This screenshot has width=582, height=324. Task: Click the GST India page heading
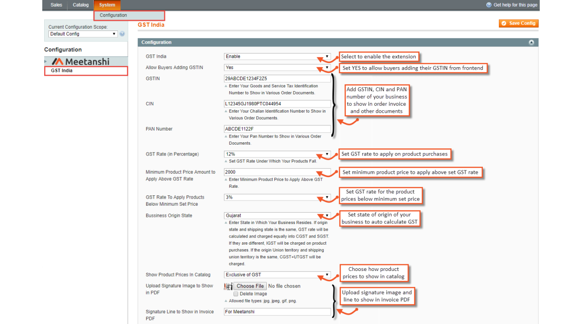tap(151, 24)
